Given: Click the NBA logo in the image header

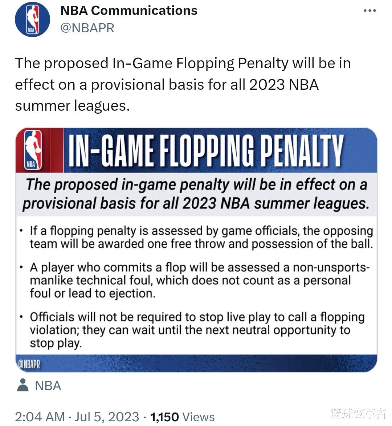Looking at the screenshot, I should tap(33, 150).
